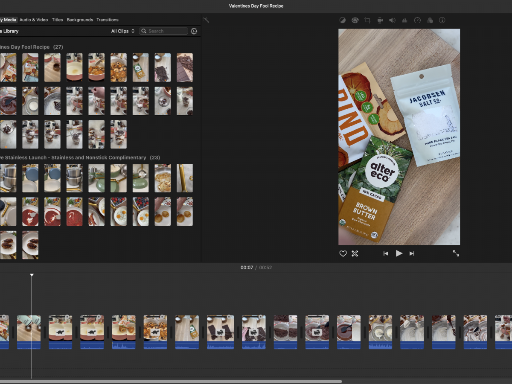
Task: Open the Stabilization camera tool
Action: 380,20
